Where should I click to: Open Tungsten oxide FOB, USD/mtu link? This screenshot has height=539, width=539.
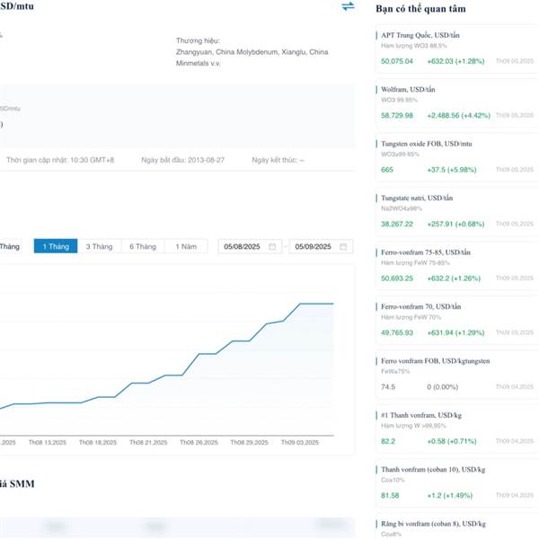(x=426, y=144)
